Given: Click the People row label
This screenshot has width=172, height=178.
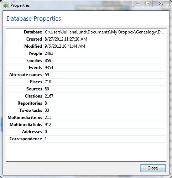Looking at the screenshot, I should 35,53.
